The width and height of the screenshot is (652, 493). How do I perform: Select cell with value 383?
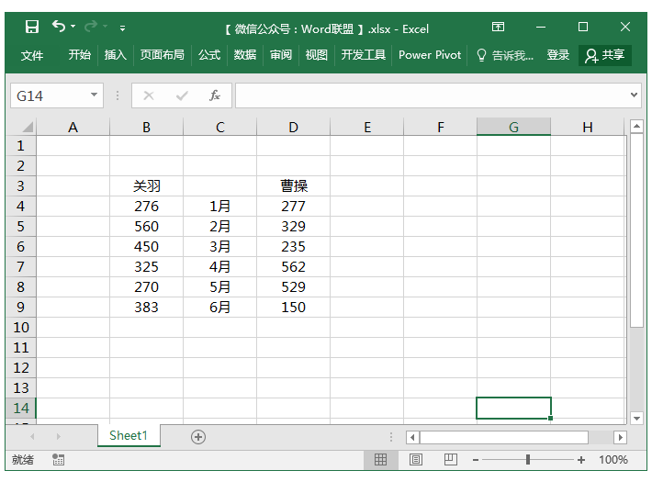[x=146, y=307]
